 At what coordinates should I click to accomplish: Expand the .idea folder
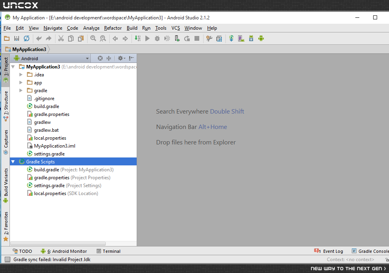(21, 74)
